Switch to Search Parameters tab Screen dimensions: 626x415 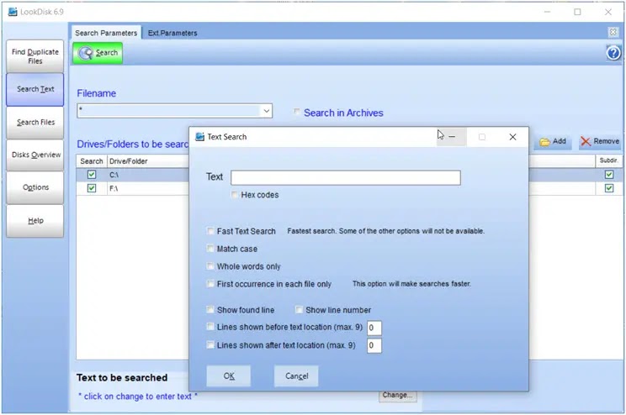106,33
